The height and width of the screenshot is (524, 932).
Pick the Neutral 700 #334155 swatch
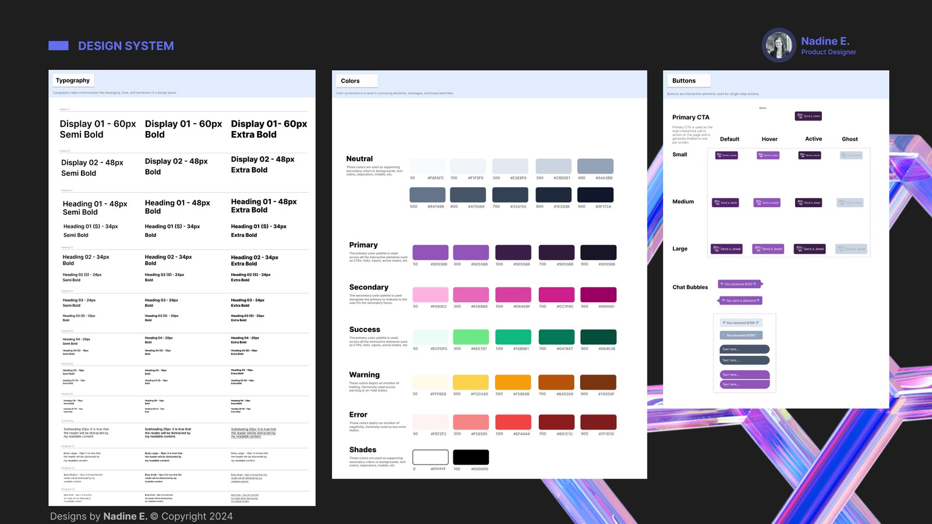[x=510, y=194]
